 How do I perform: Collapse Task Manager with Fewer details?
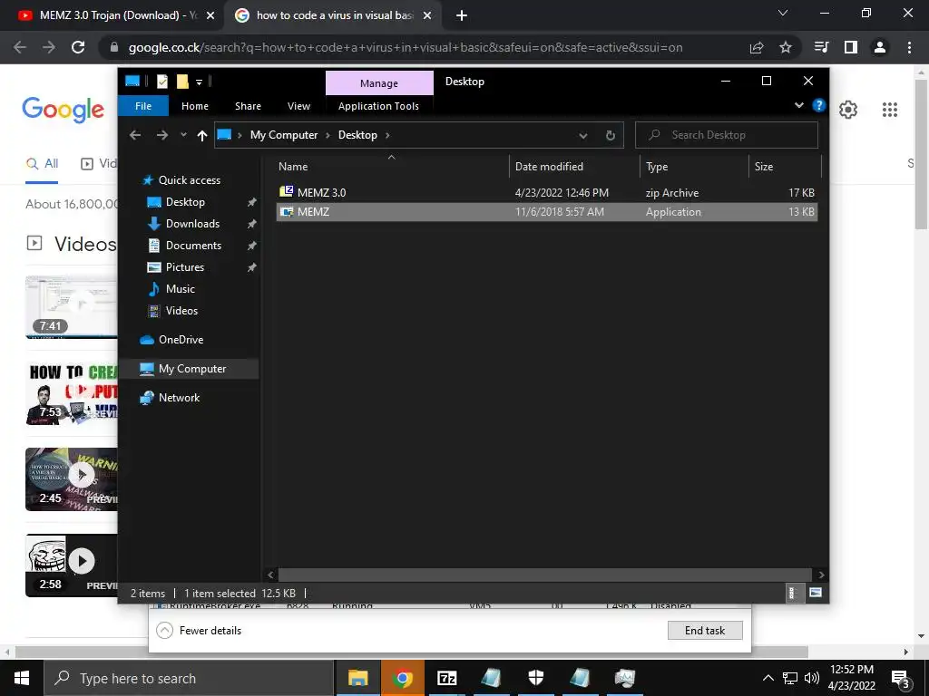point(199,631)
